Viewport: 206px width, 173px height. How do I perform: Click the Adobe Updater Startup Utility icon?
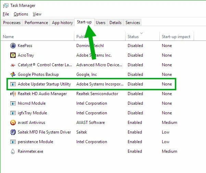[x=13, y=84]
